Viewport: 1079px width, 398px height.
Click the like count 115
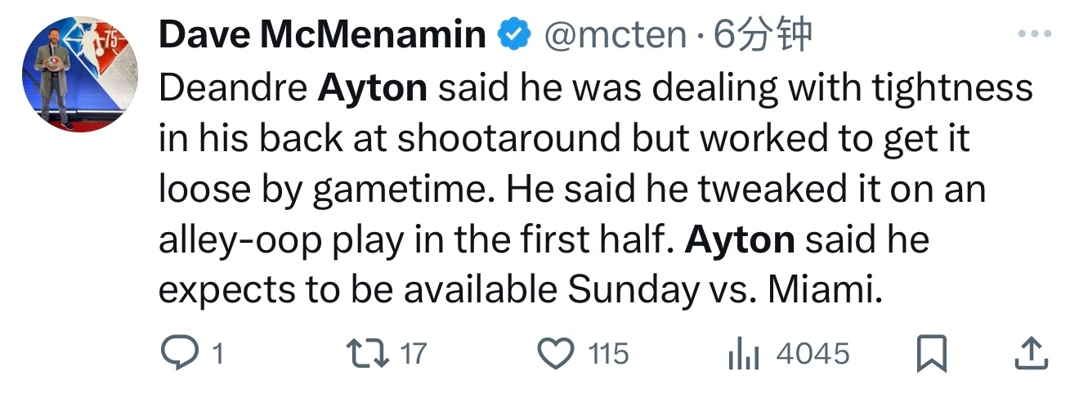[608, 354]
